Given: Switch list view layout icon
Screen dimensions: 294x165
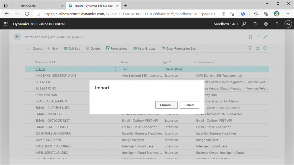Looking at the screenshot, I should [258, 48].
